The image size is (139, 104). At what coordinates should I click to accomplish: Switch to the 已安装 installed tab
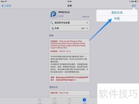pos(84,101)
